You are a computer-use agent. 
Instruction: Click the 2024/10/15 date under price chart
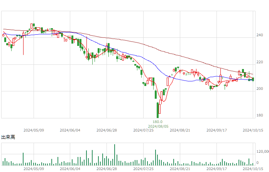(253, 130)
